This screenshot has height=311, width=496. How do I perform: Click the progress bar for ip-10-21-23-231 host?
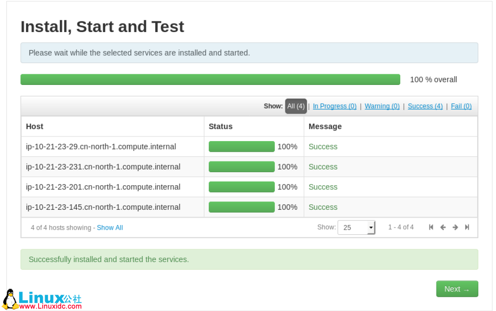coord(241,167)
